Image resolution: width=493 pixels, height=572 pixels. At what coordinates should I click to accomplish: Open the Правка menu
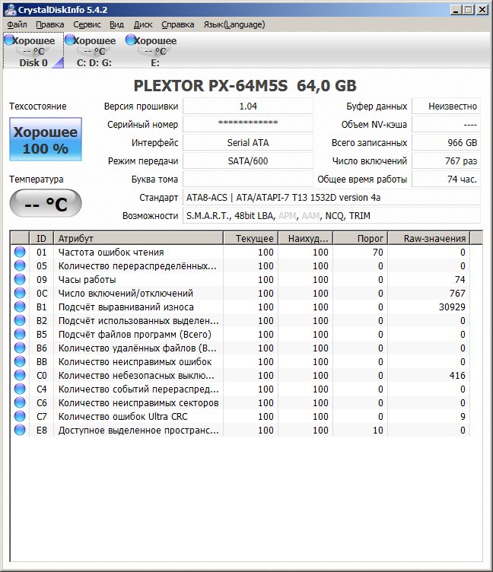point(50,24)
